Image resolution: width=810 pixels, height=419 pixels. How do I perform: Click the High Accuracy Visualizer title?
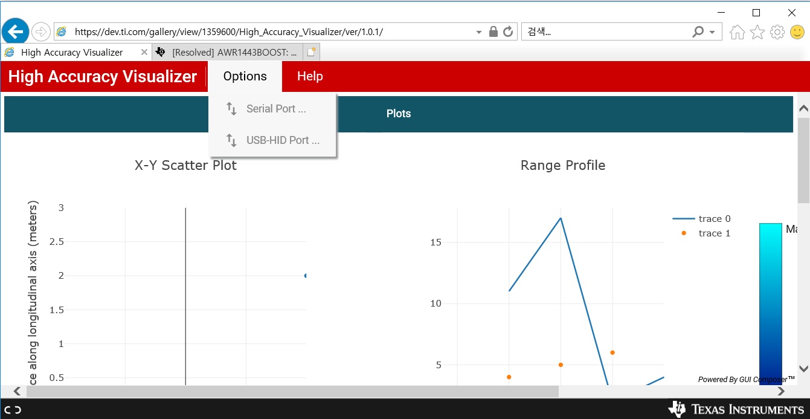coord(103,76)
